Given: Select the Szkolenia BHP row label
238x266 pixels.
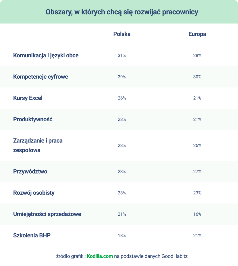Looking at the screenshot, I should [32, 235].
